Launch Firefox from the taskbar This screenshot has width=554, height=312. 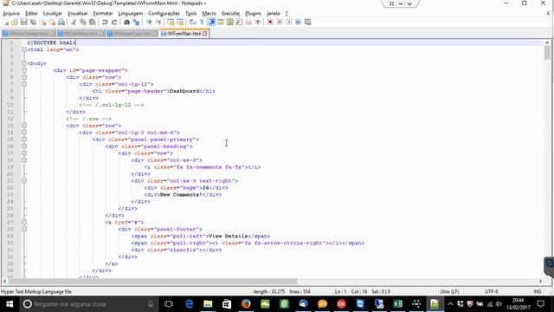[x=246, y=304]
